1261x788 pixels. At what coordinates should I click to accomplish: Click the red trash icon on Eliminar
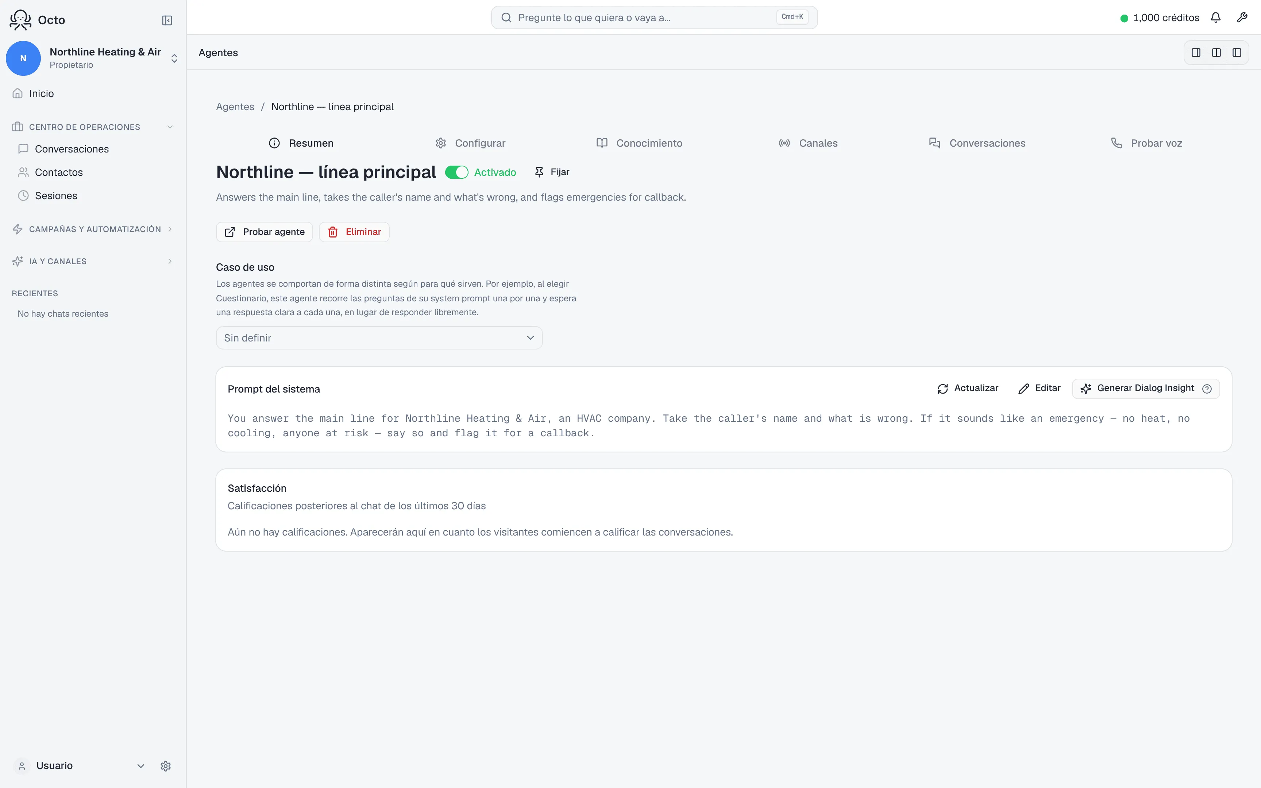332,232
